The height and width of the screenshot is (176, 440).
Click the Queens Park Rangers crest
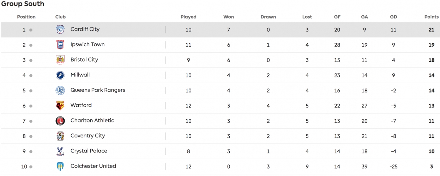point(60,90)
